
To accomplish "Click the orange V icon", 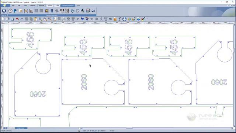I will [x=21, y=11].
